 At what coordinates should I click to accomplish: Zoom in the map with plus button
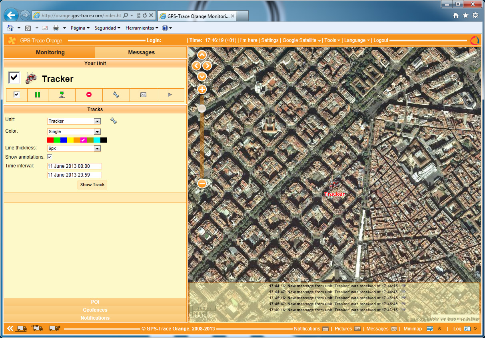tap(202, 89)
